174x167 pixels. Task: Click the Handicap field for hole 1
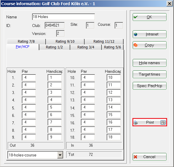coord(54,78)
